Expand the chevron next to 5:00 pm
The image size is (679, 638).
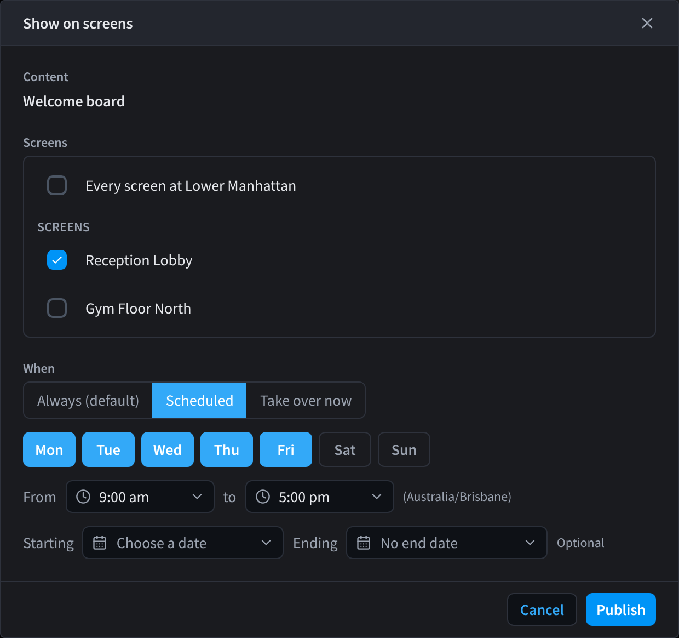(377, 497)
